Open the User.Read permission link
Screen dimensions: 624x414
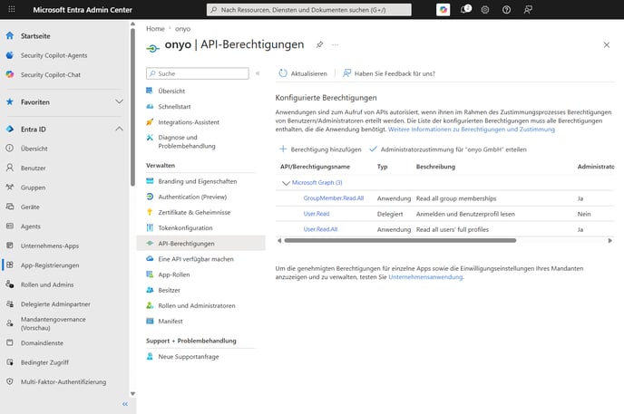[317, 214]
